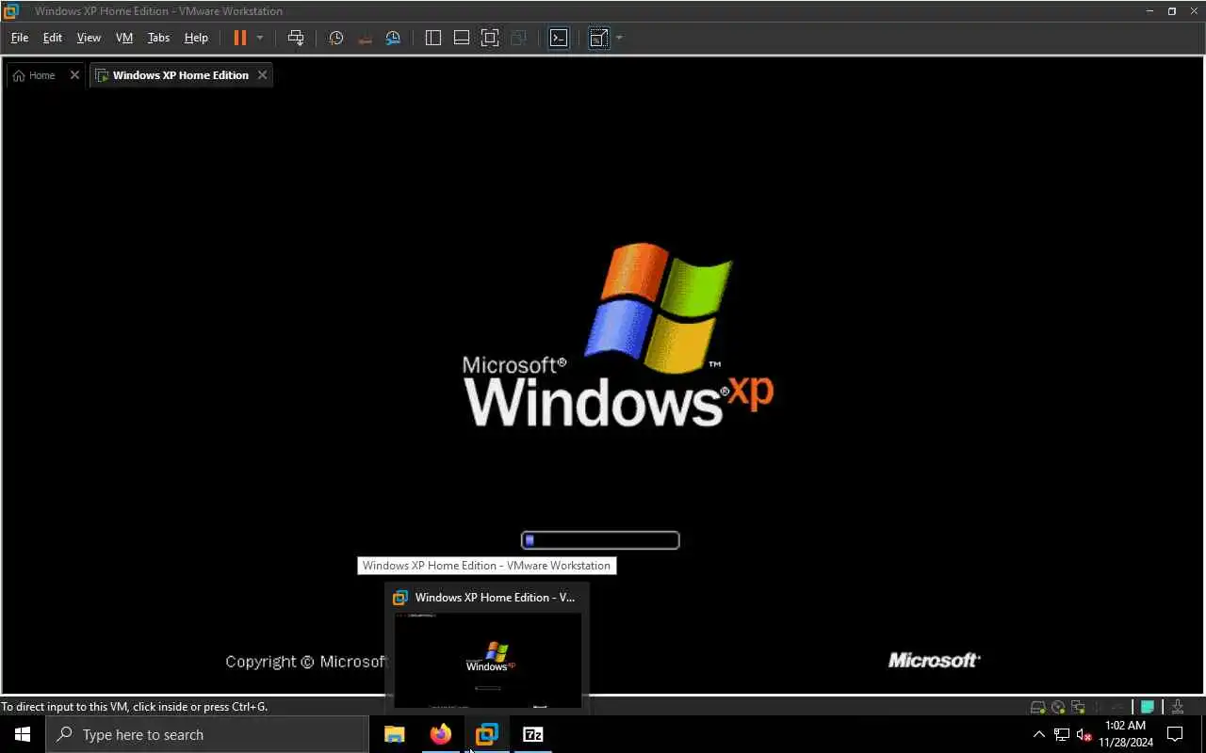Open the VM menu

124,38
